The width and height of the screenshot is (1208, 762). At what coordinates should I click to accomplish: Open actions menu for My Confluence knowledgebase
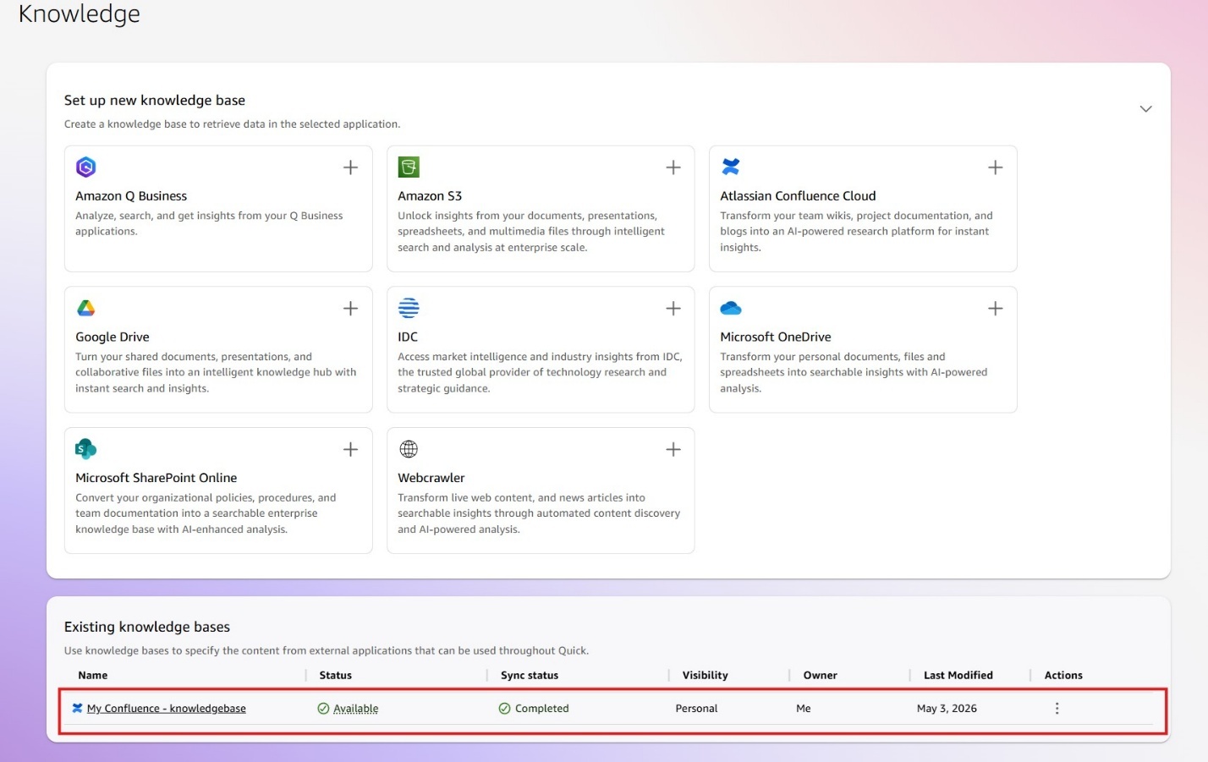(1057, 709)
